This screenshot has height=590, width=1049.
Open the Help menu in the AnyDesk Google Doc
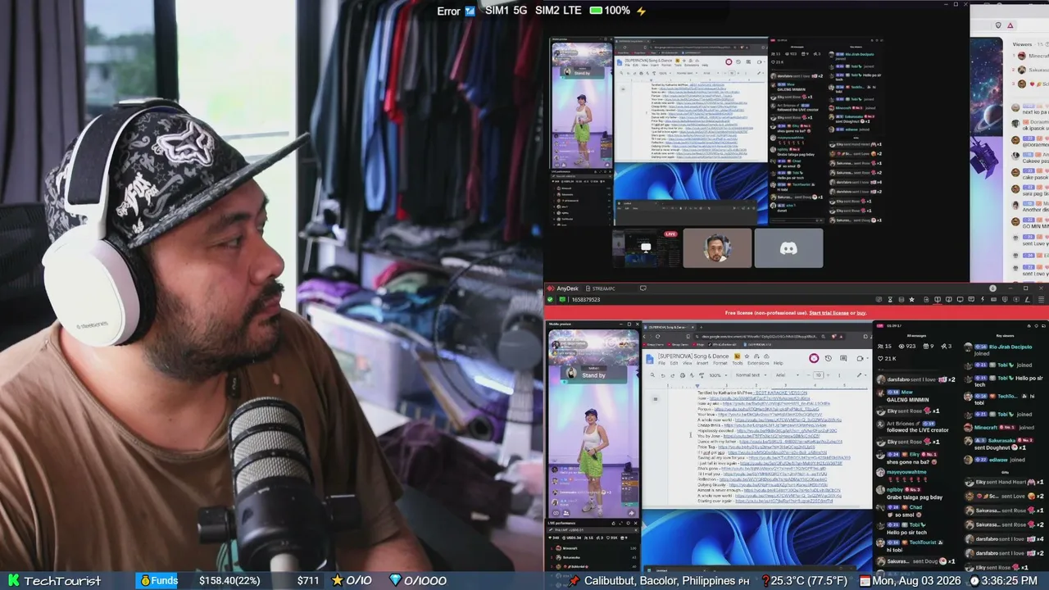[x=779, y=363]
